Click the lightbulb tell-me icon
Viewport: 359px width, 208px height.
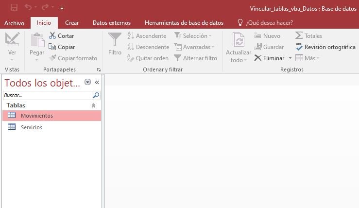(x=240, y=22)
